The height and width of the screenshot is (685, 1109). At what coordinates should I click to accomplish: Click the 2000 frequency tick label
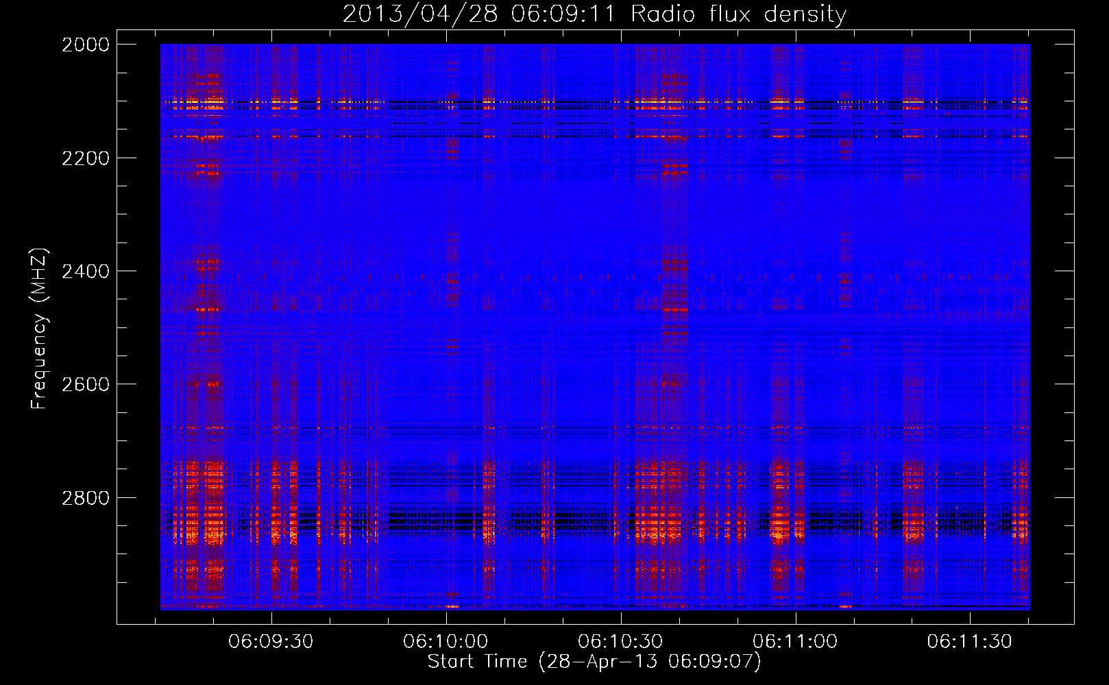click(x=86, y=45)
